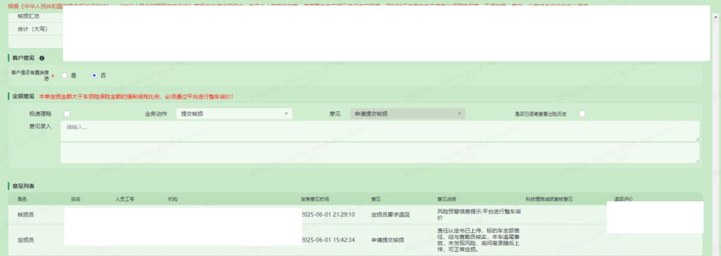Select the 核损员 row in 意见列表
The width and height of the screenshot is (721, 256).
point(26,215)
